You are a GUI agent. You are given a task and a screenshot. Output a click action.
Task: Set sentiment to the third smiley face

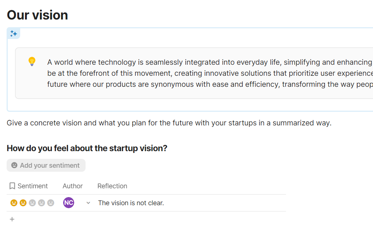(x=32, y=203)
